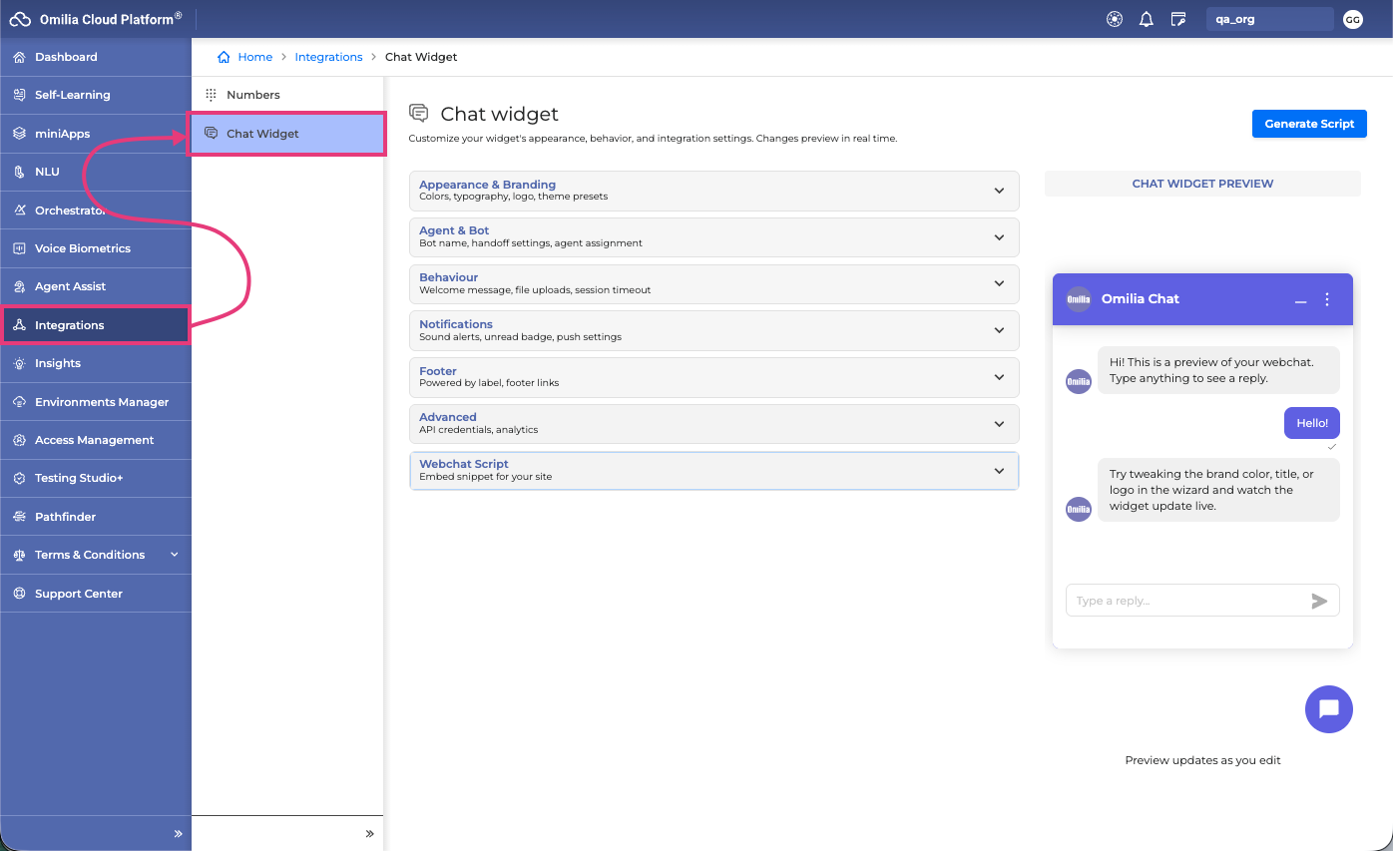Image resolution: width=1393 pixels, height=851 pixels.
Task: Click the Generate Script button
Action: point(1309,124)
